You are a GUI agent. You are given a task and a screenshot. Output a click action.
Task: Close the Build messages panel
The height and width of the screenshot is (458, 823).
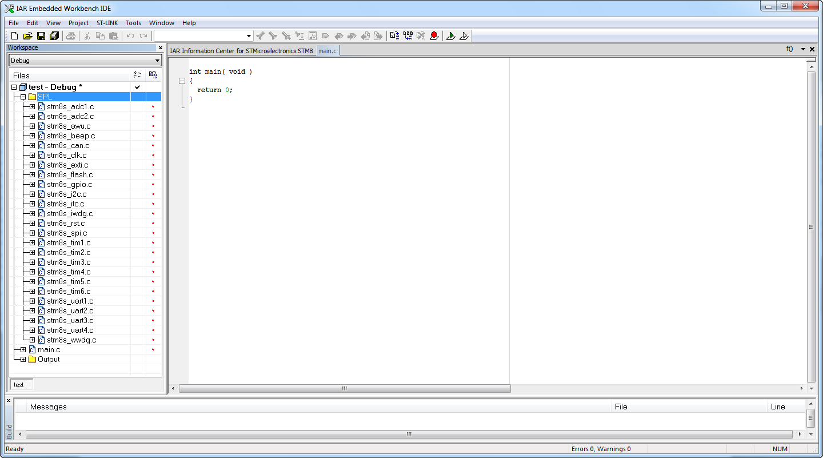click(x=9, y=400)
